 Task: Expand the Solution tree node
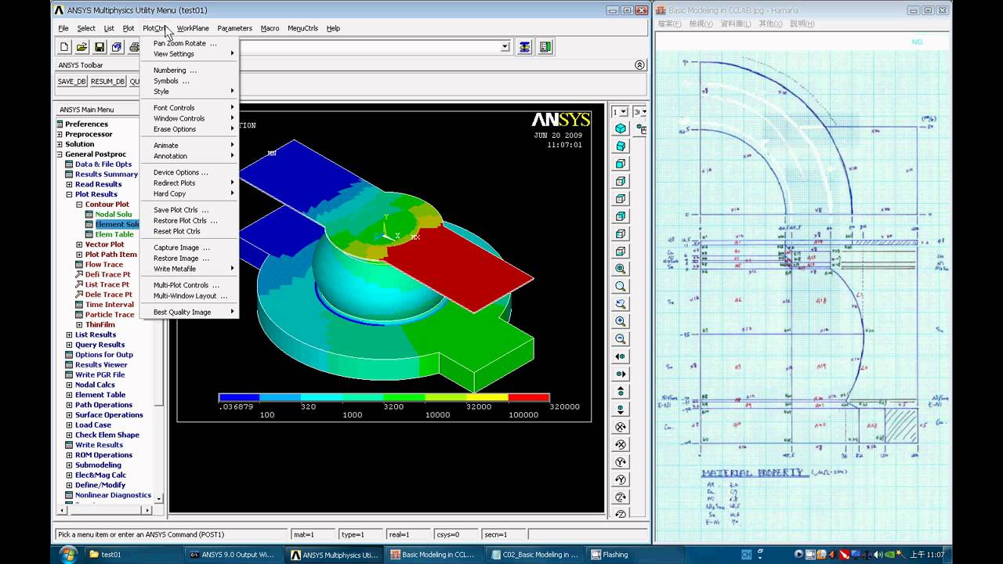coord(60,144)
